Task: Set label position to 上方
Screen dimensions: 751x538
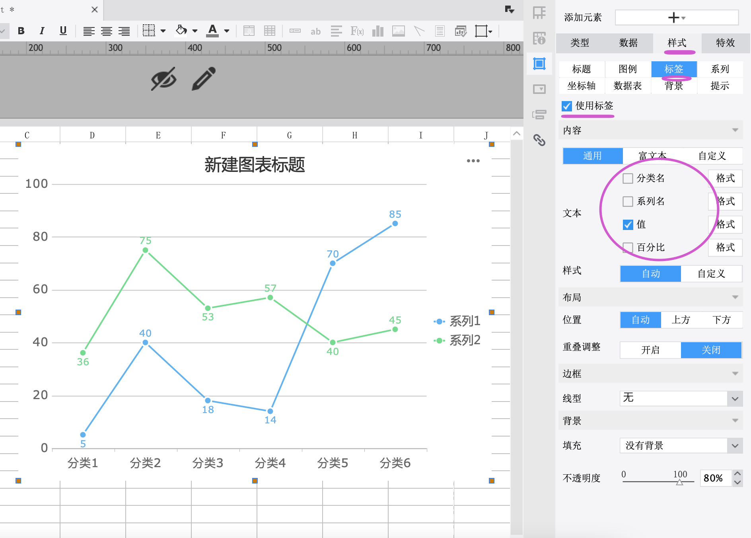Action: [x=681, y=320]
